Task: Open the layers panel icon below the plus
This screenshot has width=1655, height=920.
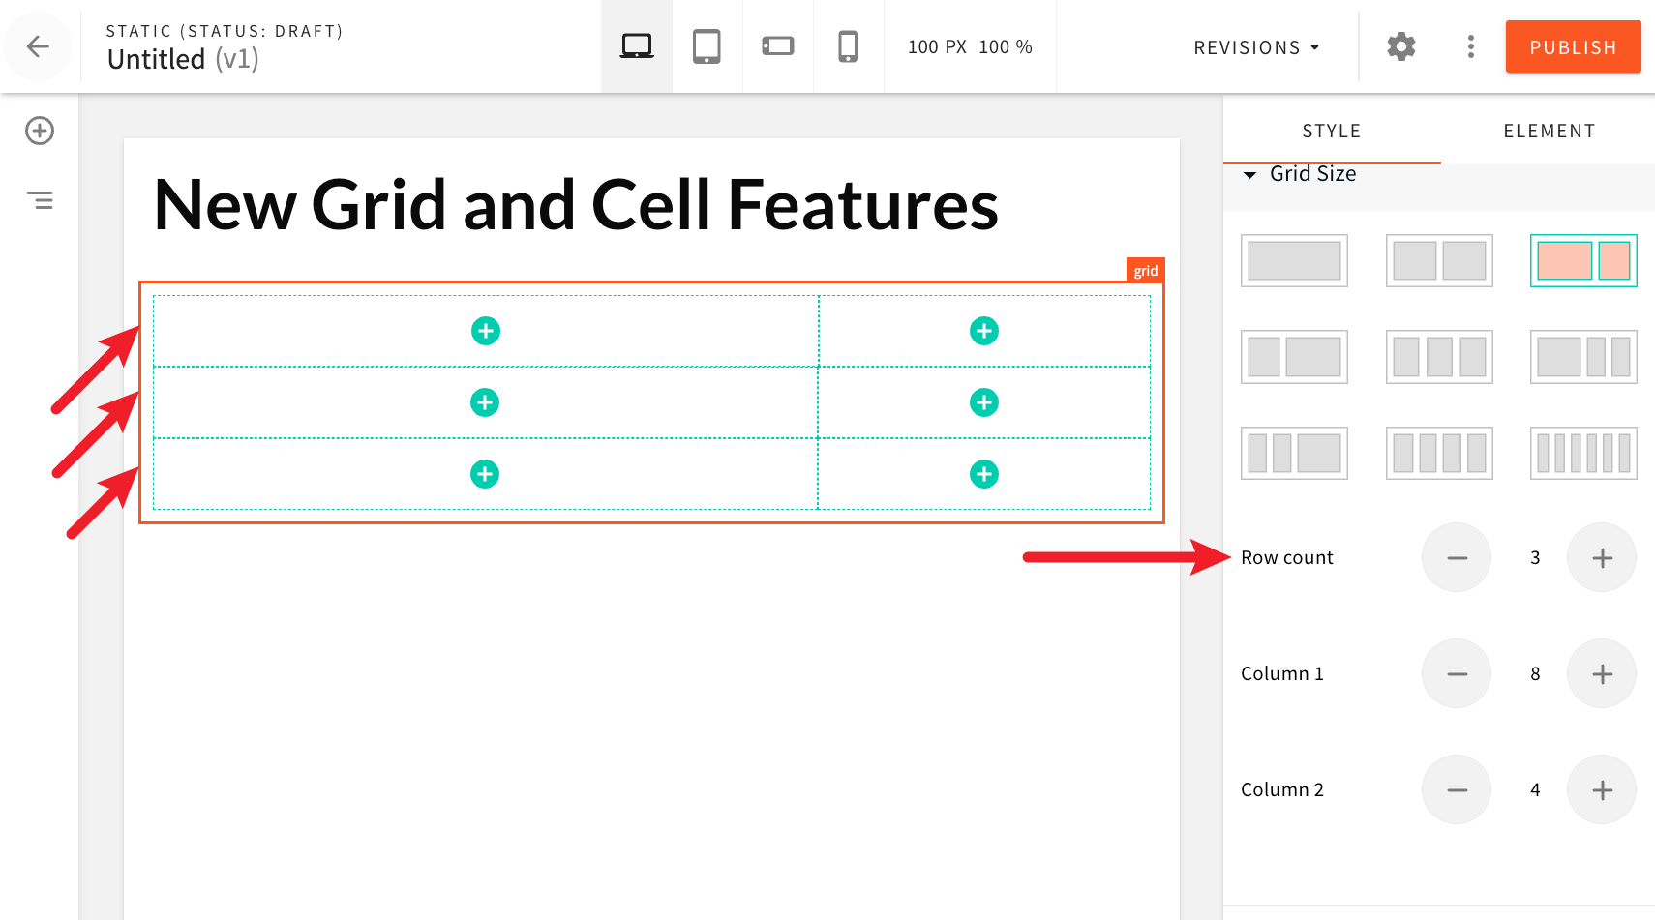Action: point(41,200)
